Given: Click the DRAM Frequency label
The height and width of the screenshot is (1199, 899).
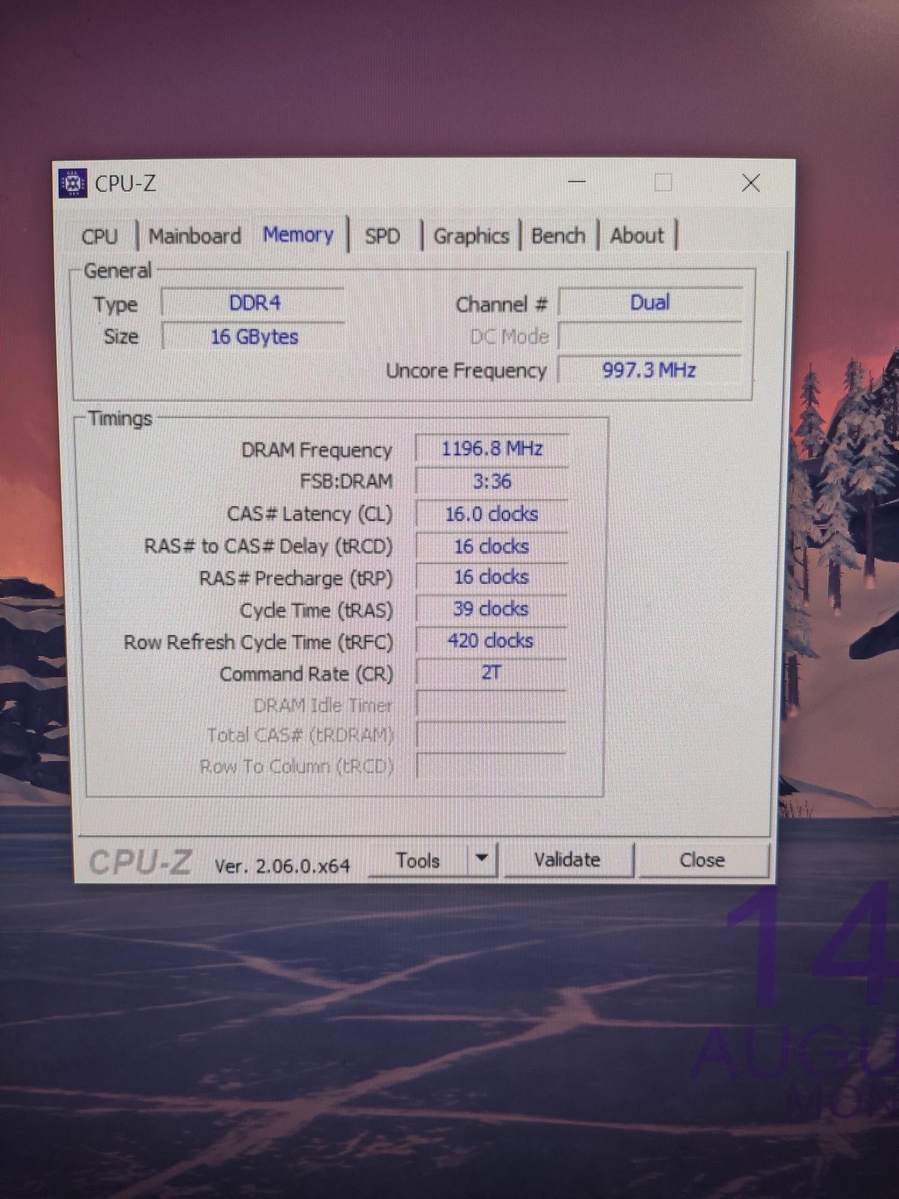Looking at the screenshot, I should pos(317,450).
